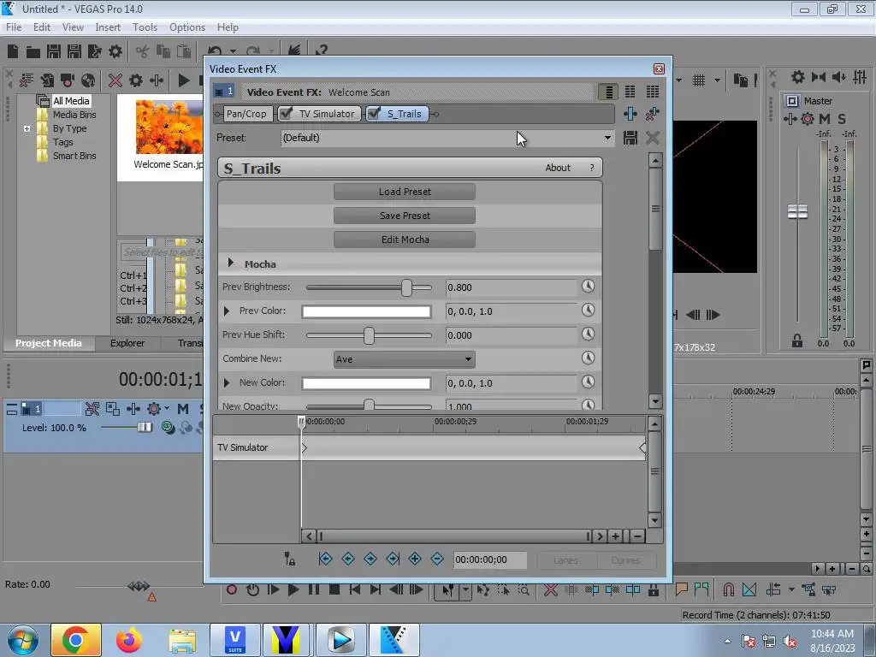Click Stop in the transport bar
This screenshot has height=657, width=876.
(x=334, y=590)
